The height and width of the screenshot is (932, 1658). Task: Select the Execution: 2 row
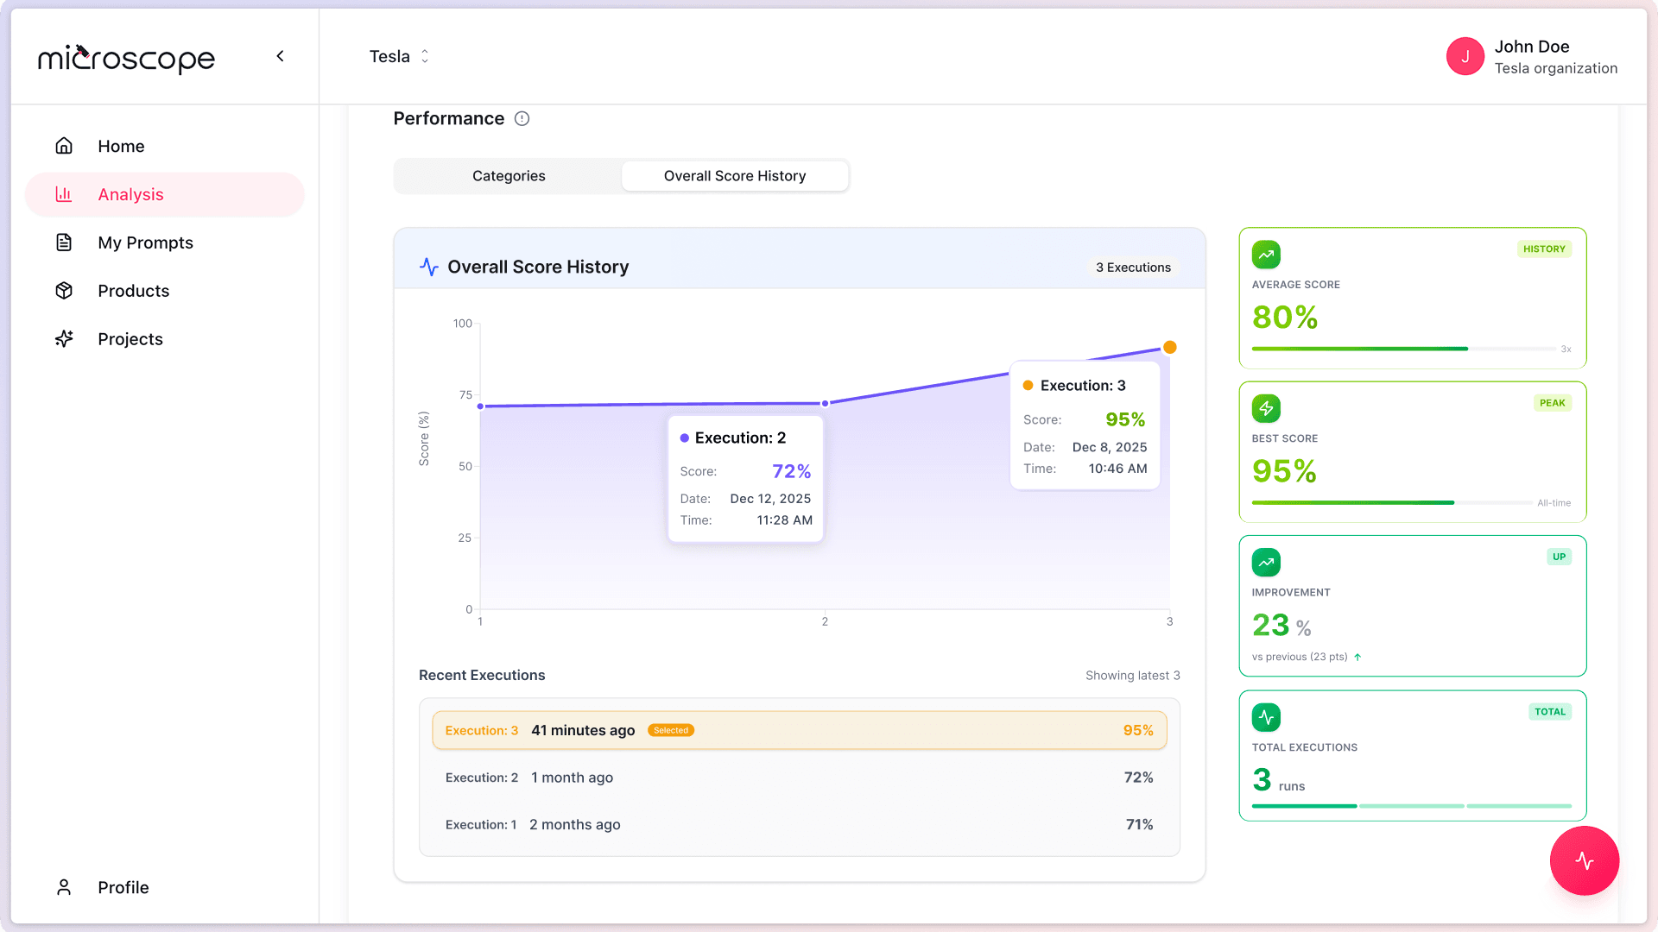[799, 778]
